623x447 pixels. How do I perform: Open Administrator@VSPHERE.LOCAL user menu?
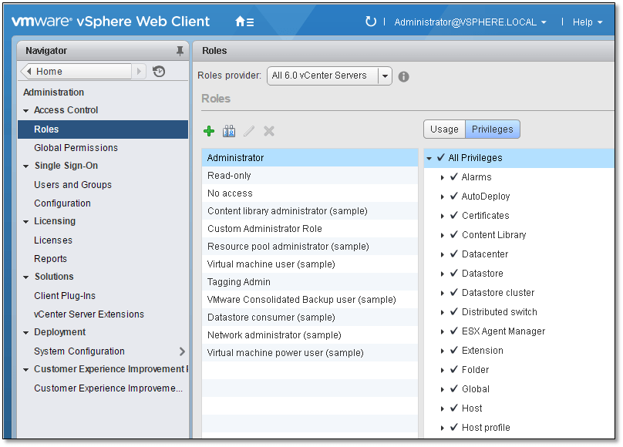point(470,22)
